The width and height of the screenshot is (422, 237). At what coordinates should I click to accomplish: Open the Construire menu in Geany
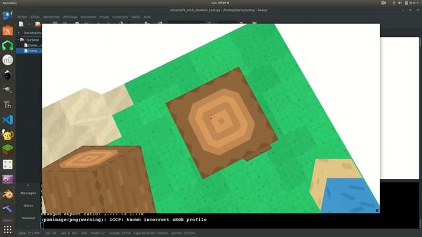[x=120, y=16]
